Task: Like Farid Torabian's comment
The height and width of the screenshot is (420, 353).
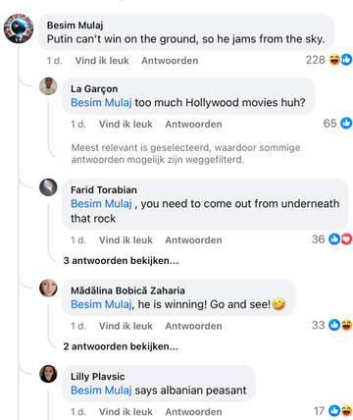Action: coord(126,240)
